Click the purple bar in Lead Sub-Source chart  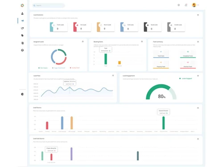pyautogui.click(x=71, y=154)
